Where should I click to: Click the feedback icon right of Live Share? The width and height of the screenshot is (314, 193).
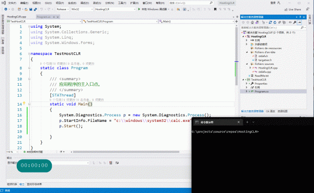[x=307, y=9]
